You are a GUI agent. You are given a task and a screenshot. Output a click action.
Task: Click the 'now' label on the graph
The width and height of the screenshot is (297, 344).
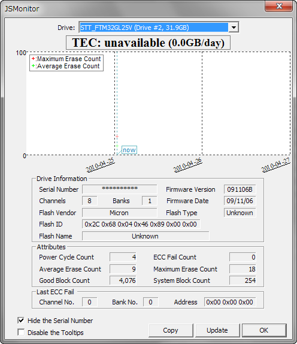click(x=129, y=150)
